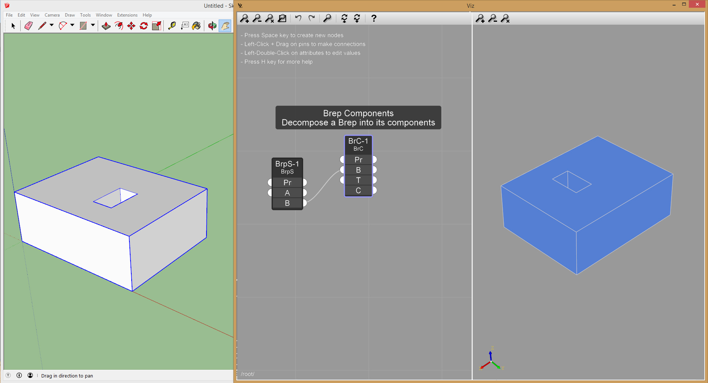Viewport: 708px width, 383px height.
Task: Toggle the geo-location status icon
Action: (8, 375)
